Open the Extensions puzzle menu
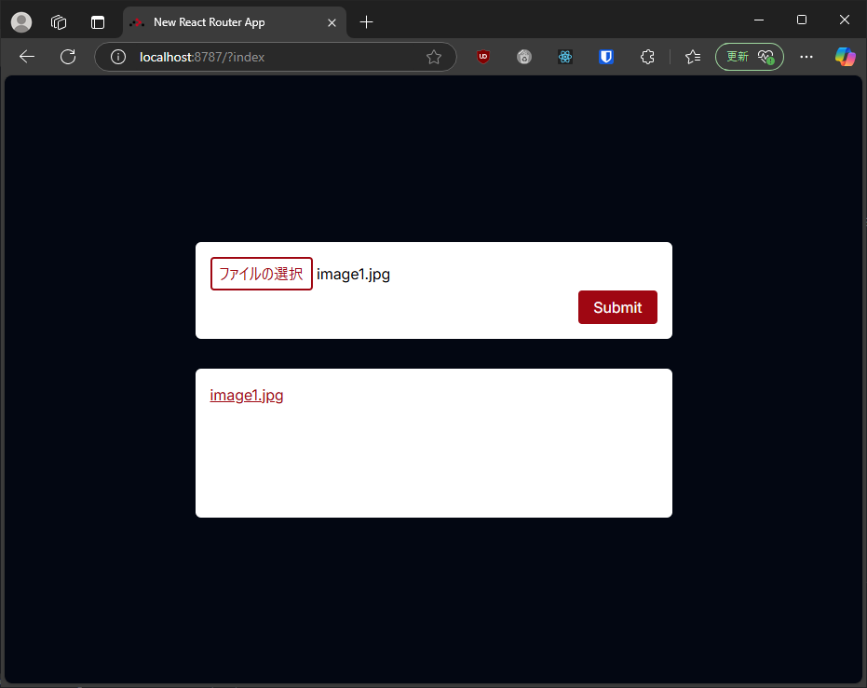867x688 pixels. coord(647,57)
